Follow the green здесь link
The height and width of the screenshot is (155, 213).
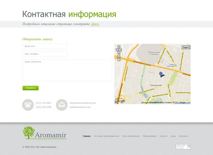tap(95, 24)
